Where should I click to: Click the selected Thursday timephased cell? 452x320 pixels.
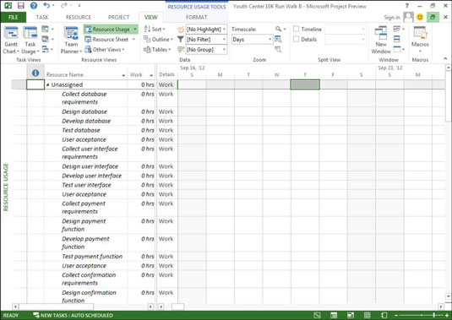click(x=305, y=84)
